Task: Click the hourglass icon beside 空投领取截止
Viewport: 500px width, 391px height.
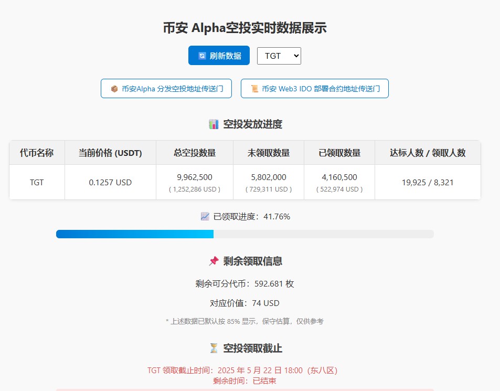Action: click(x=214, y=348)
